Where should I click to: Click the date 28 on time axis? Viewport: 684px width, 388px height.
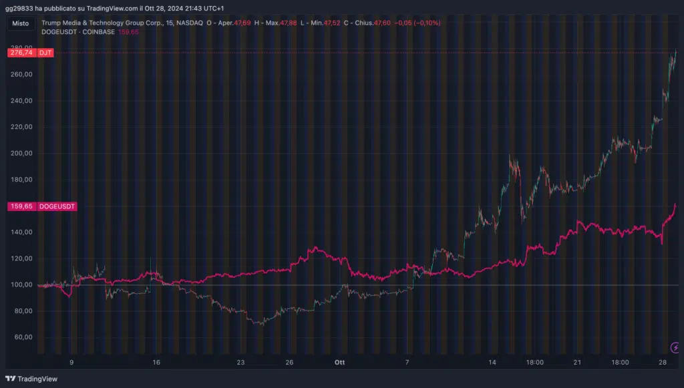pyautogui.click(x=663, y=362)
